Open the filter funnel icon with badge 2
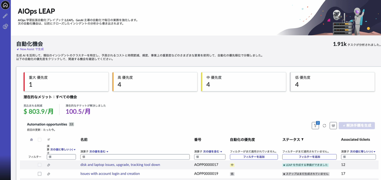The image size is (381, 180). 315,126
